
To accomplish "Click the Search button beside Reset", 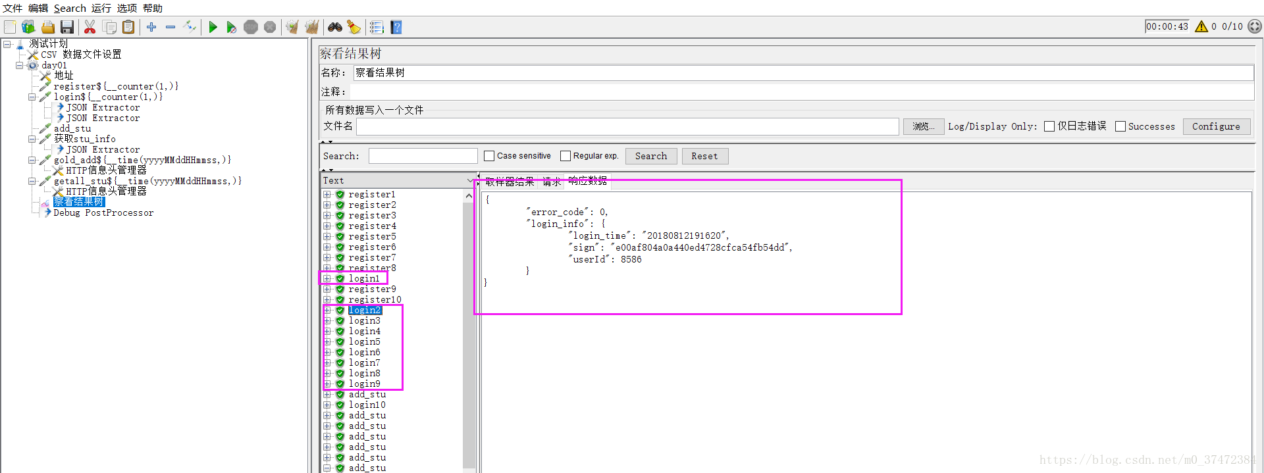I will [x=651, y=156].
